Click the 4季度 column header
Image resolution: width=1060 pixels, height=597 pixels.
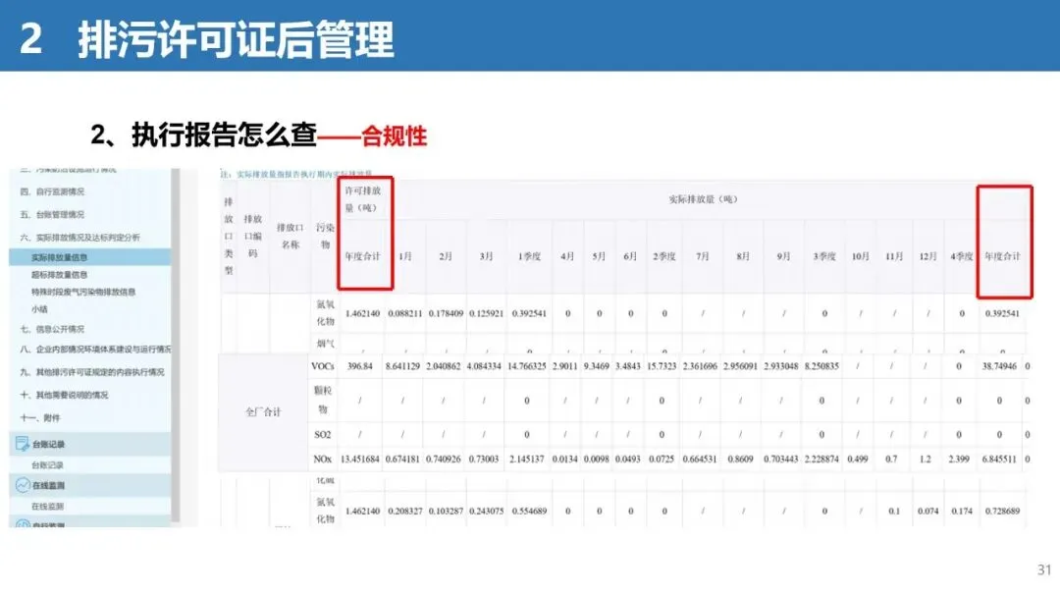point(961,256)
